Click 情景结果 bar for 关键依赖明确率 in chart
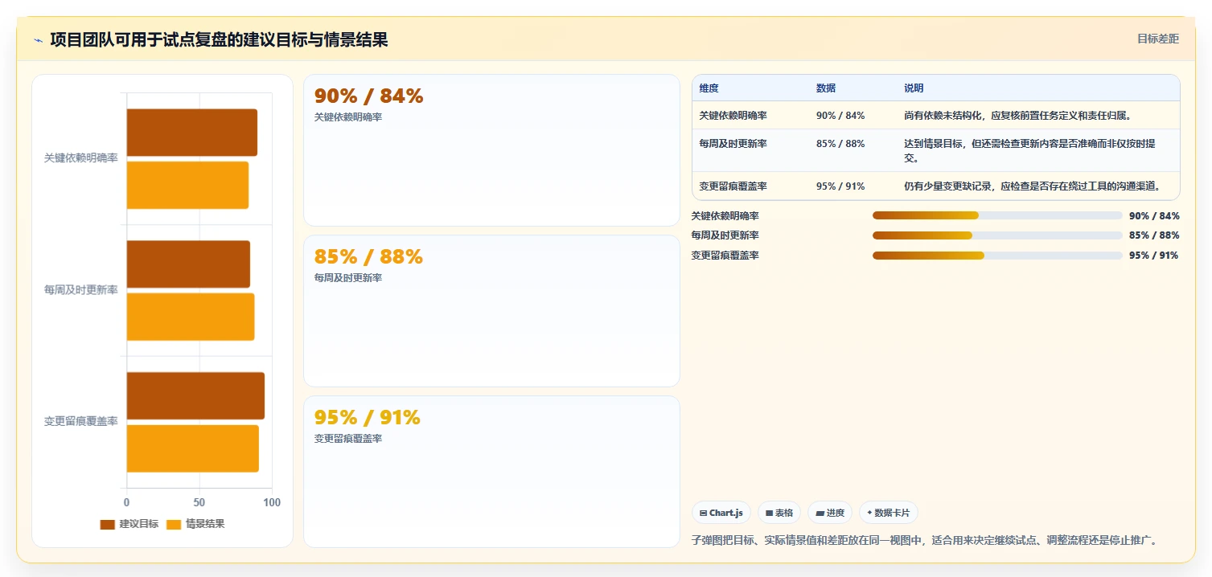The image size is (1212, 577). click(187, 186)
